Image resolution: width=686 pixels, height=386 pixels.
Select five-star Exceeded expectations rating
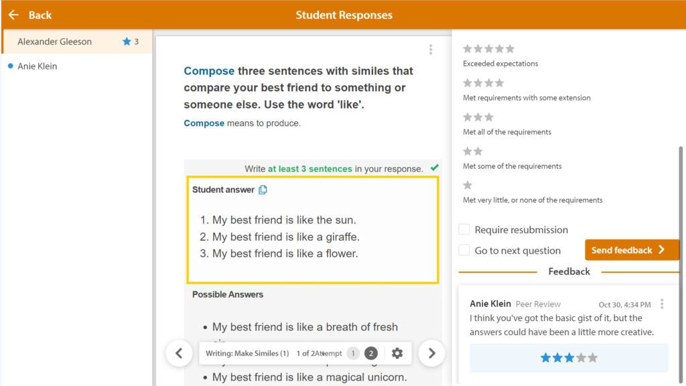[488, 48]
